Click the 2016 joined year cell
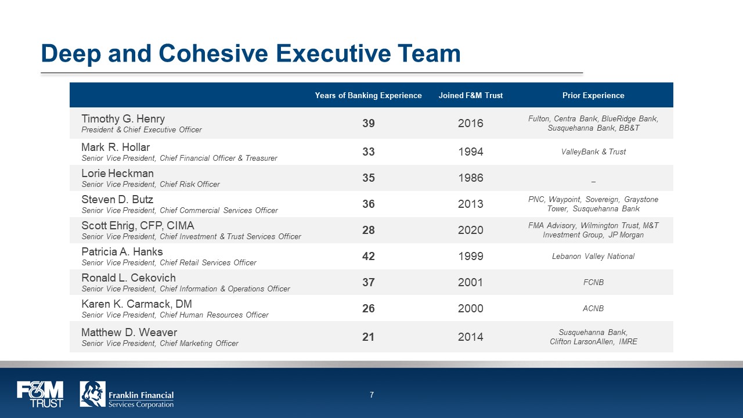 [471, 123]
